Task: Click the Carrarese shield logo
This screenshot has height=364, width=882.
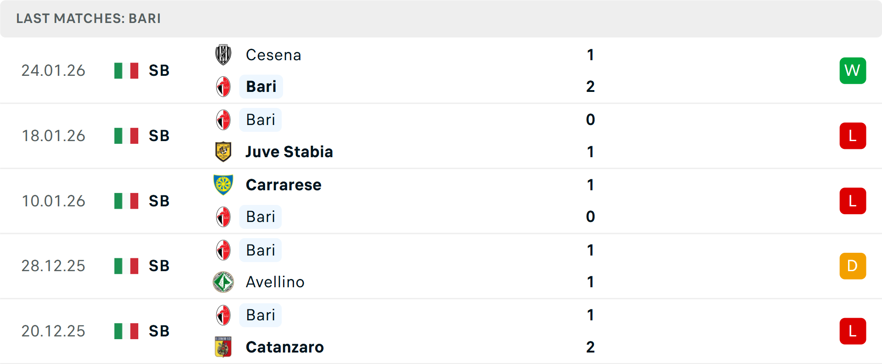Action: point(223,185)
